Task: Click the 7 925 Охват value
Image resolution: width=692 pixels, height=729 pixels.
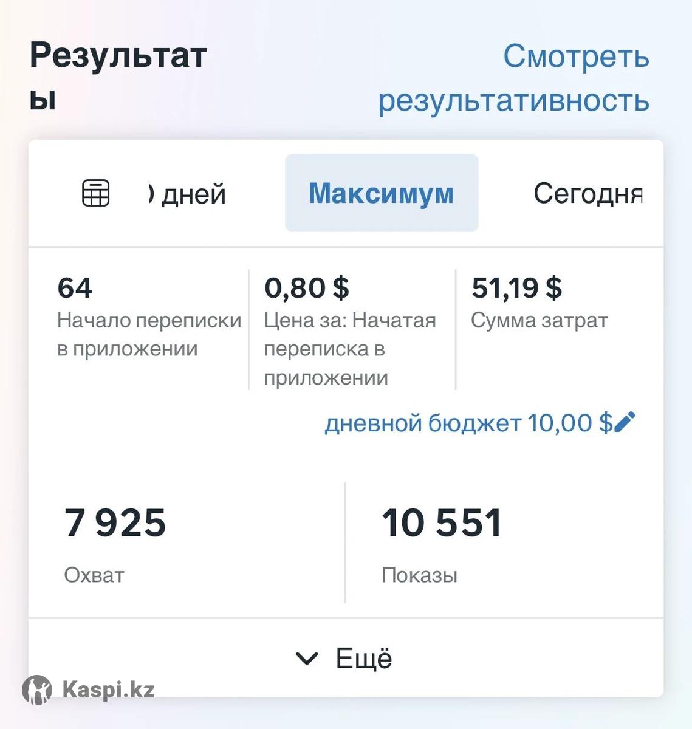Action: [115, 522]
